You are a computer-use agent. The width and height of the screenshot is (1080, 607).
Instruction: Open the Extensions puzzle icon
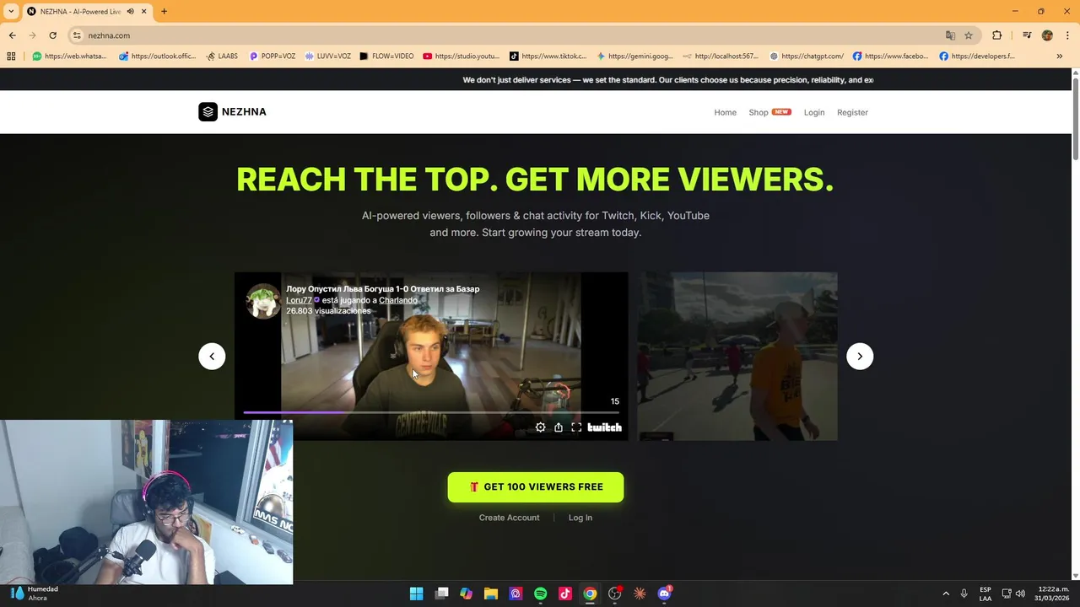(997, 35)
